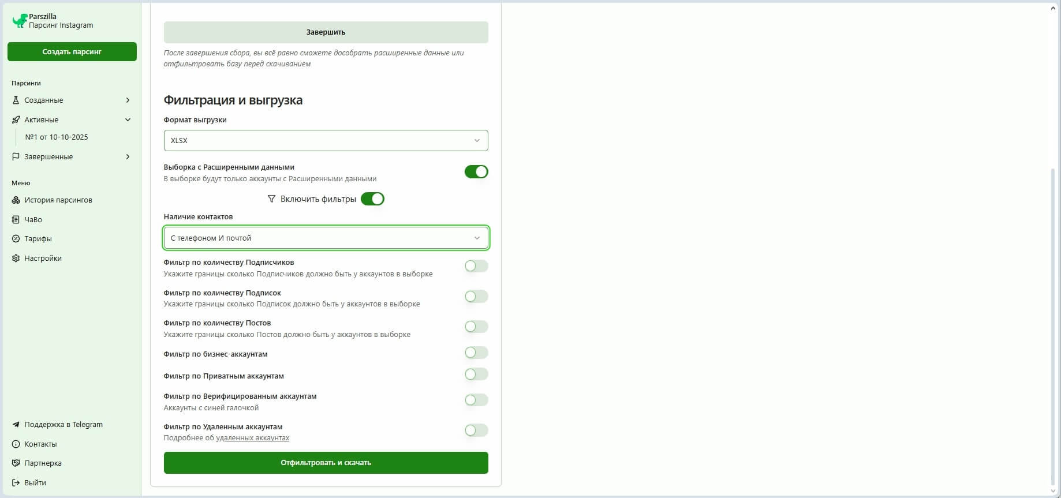1061x498 pixels.
Task: Click Отфильтровать и скачать button
Action: pos(326,463)
